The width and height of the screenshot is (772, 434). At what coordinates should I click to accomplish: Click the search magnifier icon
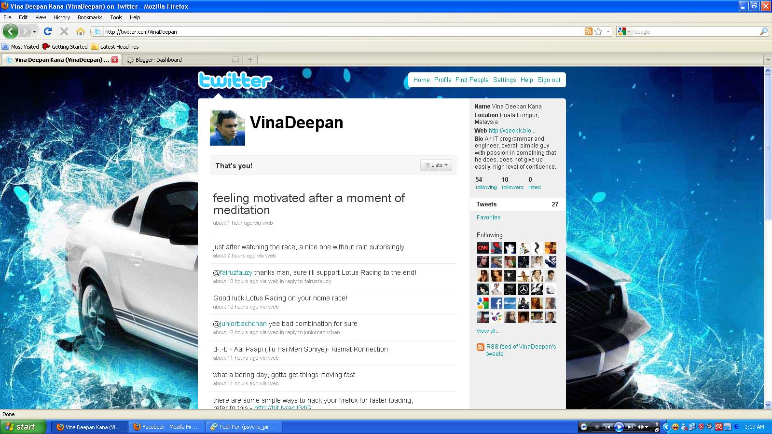(763, 31)
